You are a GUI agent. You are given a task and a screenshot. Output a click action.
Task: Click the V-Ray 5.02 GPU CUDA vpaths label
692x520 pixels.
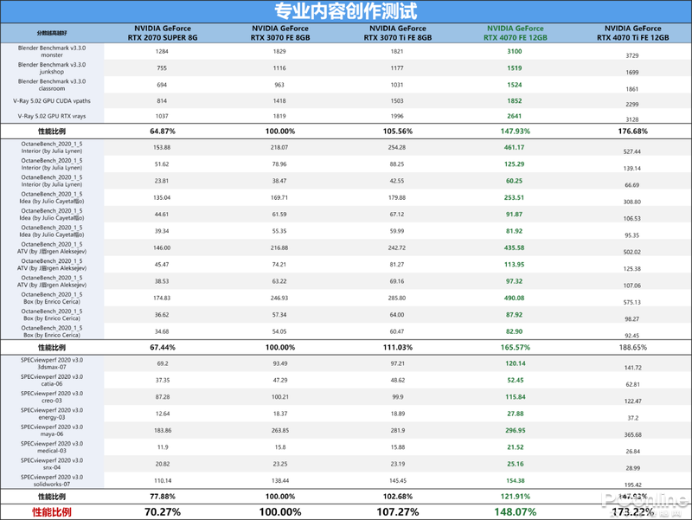52,101
